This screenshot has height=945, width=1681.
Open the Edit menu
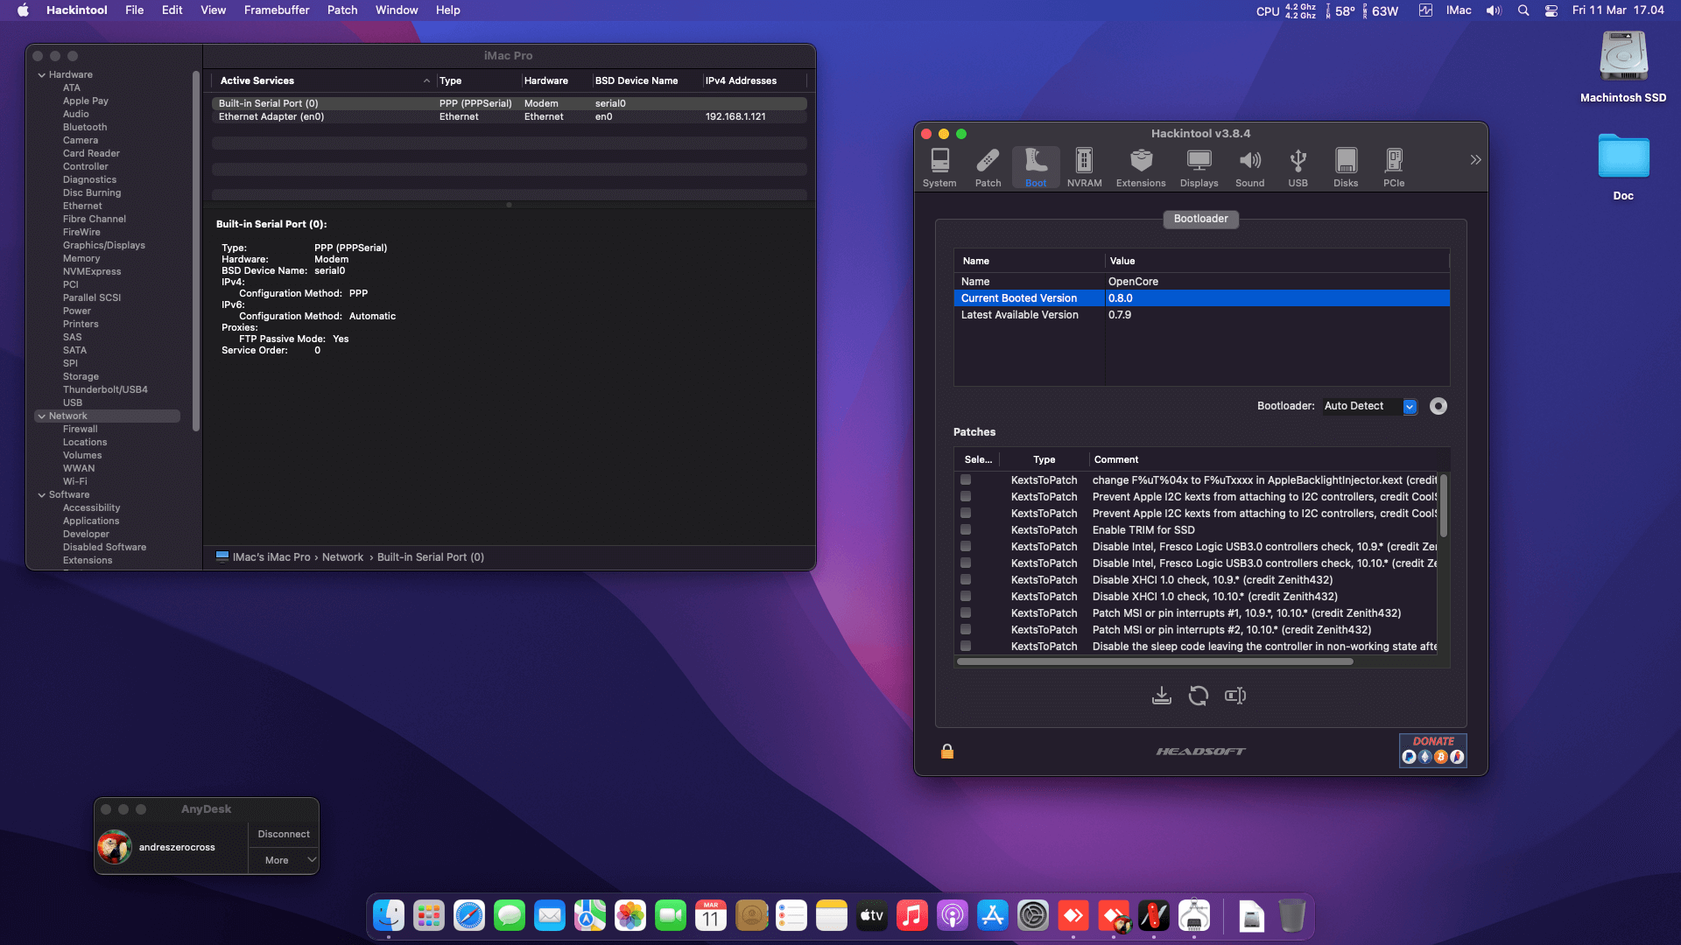point(172,10)
